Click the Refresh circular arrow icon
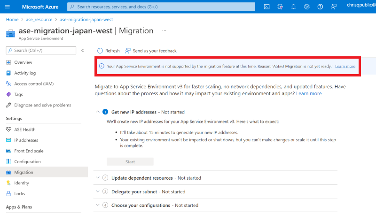The image size is (376, 213). tap(100, 51)
